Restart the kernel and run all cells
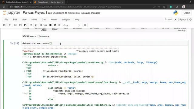 59,25
